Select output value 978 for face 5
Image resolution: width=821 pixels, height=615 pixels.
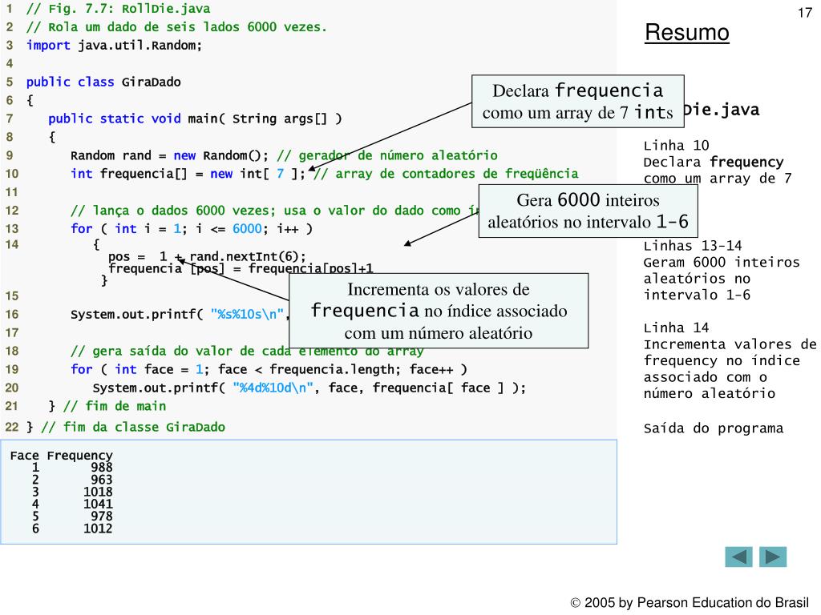click(102, 517)
